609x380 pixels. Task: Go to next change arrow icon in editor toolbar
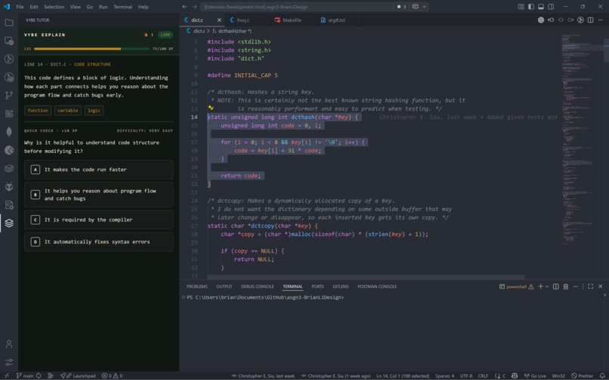coord(570,20)
